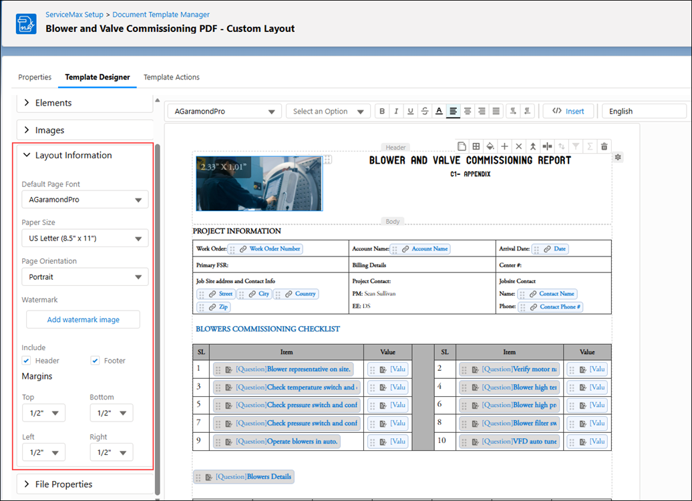Align text right
The height and width of the screenshot is (501, 692).
(x=482, y=112)
